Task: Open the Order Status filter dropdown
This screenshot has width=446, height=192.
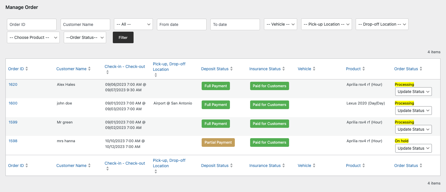Action: tap(85, 37)
